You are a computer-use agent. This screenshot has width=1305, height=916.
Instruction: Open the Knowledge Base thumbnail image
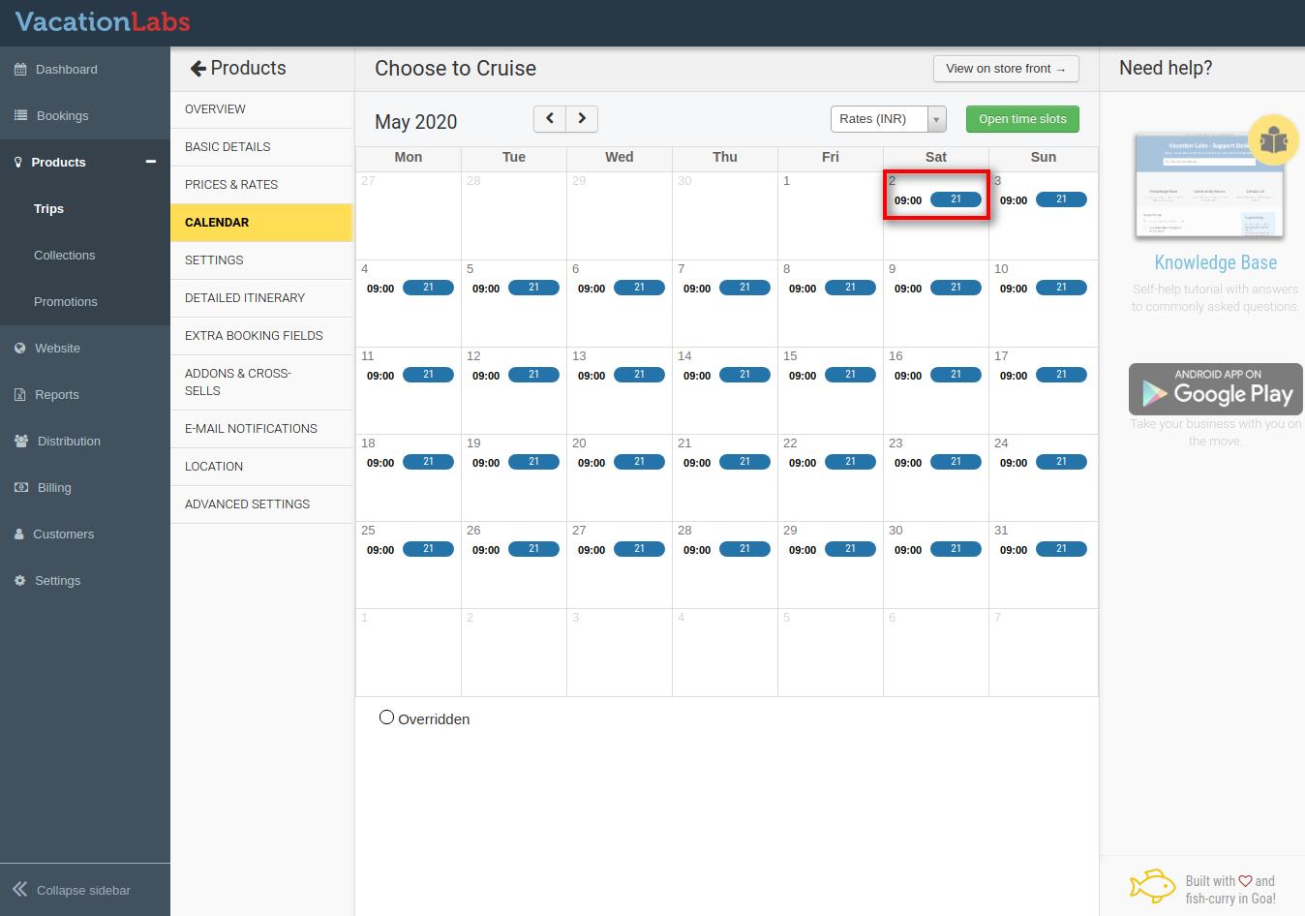(x=1209, y=187)
